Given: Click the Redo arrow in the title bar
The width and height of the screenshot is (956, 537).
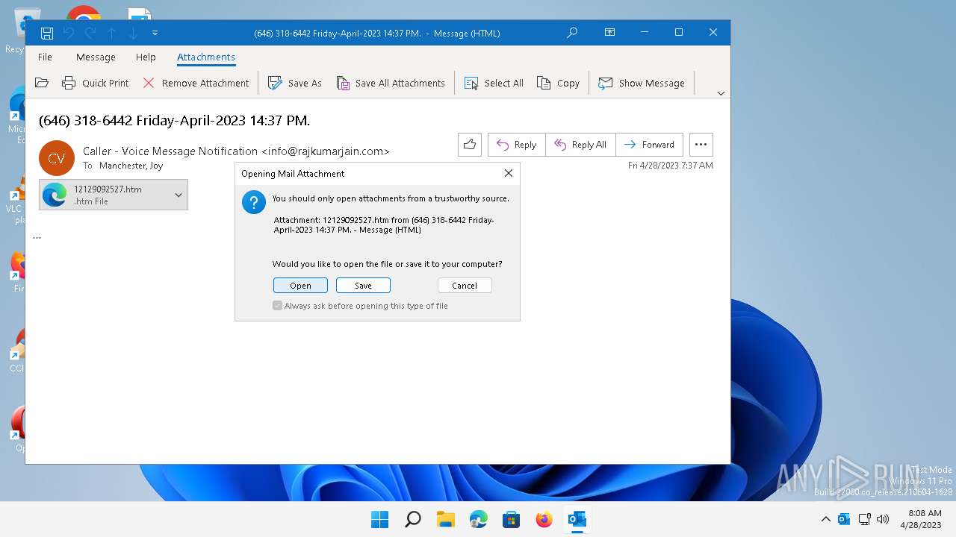Looking at the screenshot, I should [90, 33].
